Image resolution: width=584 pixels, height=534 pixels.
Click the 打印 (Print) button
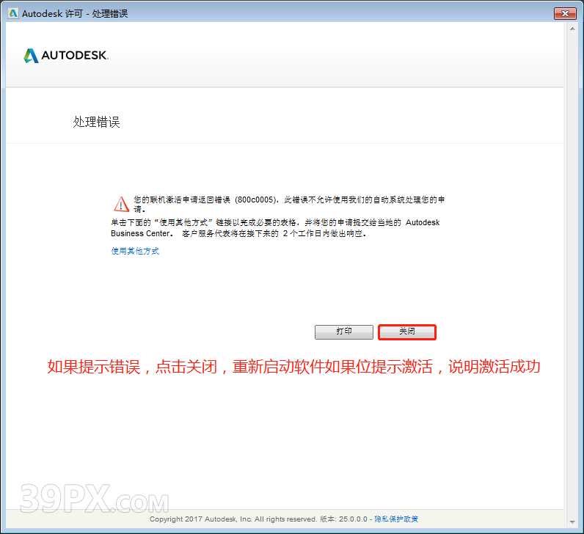tap(344, 332)
